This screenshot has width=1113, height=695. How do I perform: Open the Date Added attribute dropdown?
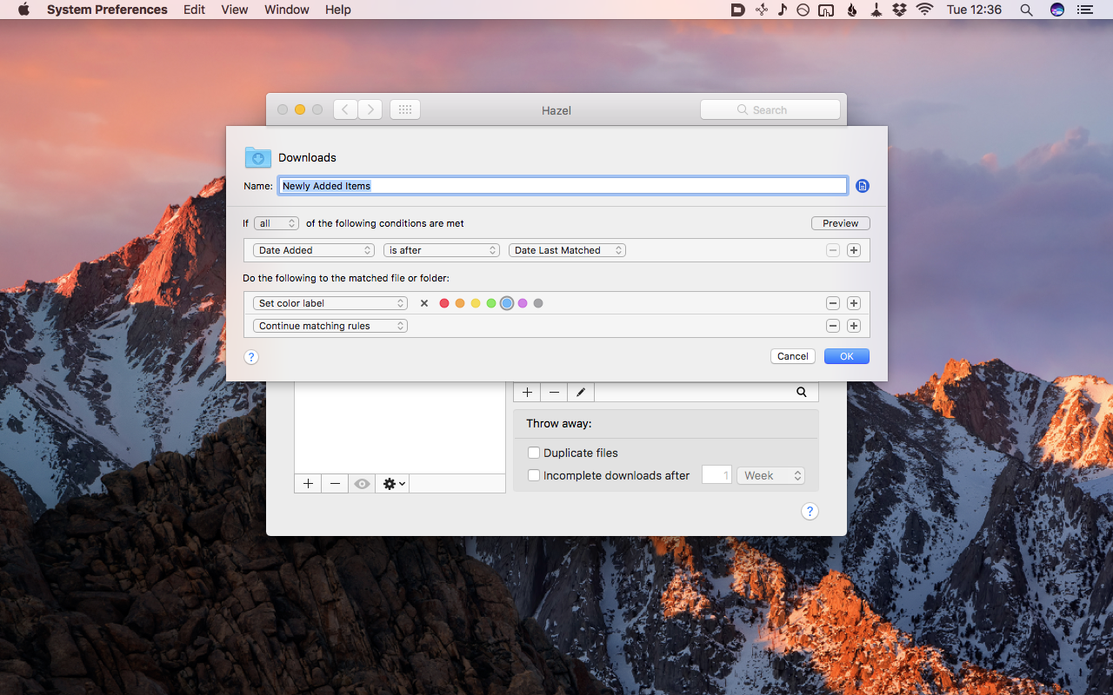tap(314, 250)
